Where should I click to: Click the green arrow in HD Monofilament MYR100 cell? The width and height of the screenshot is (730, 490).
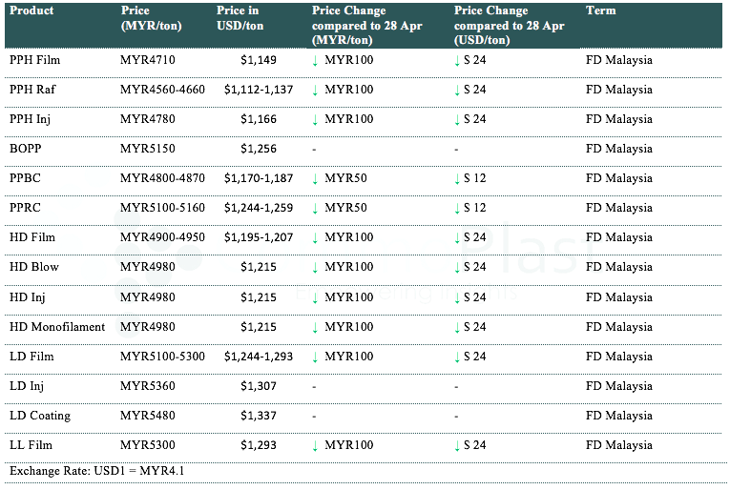[316, 327]
